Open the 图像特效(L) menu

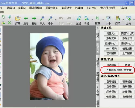pyautogui.click(x=52, y=8)
